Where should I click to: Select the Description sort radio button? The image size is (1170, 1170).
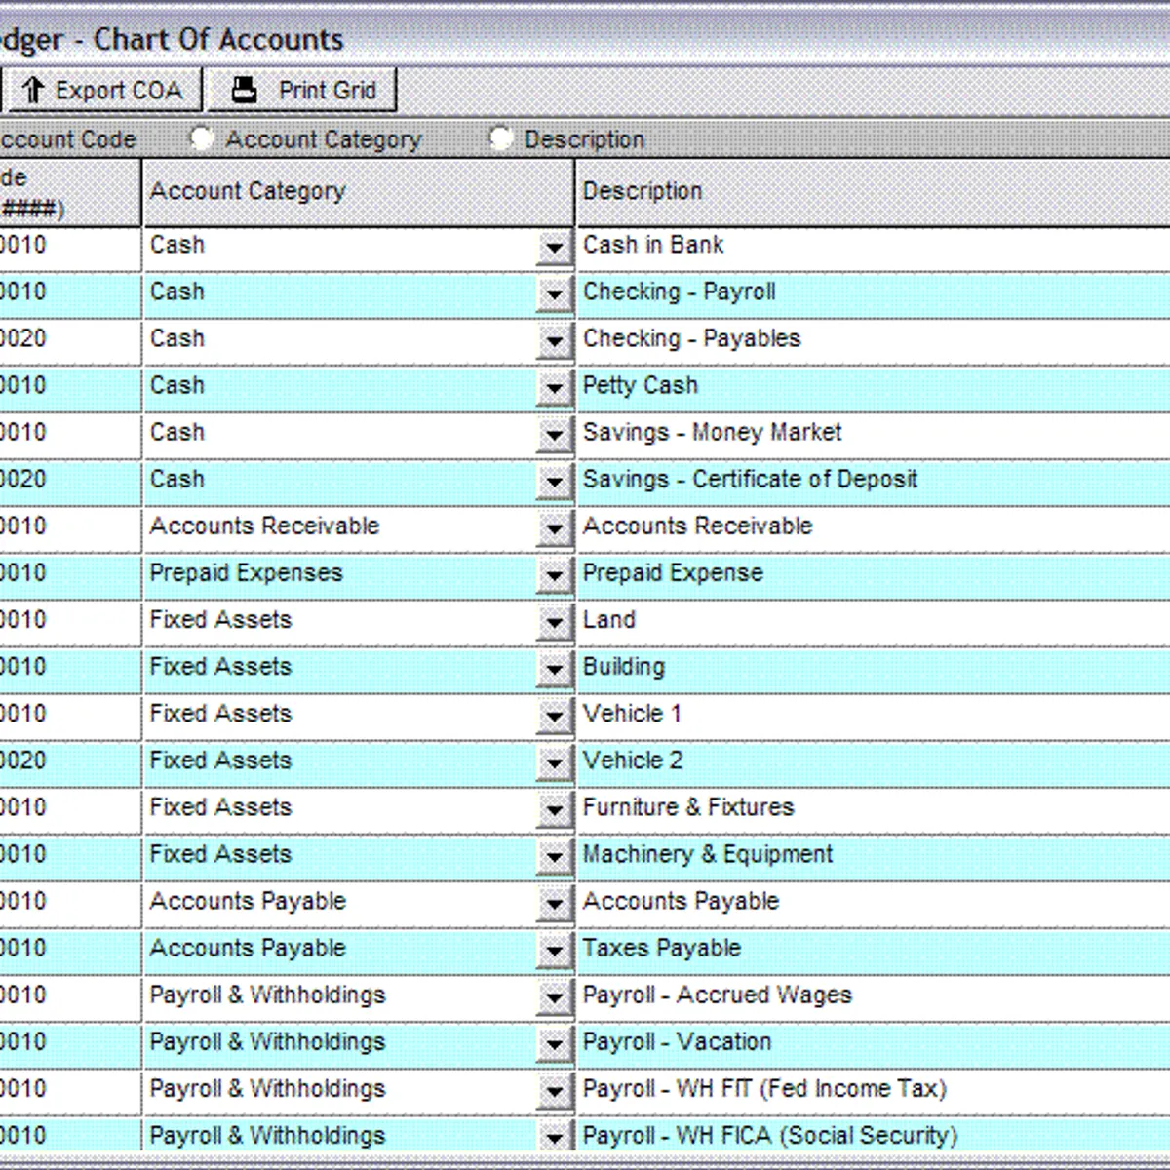click(500, 139)
